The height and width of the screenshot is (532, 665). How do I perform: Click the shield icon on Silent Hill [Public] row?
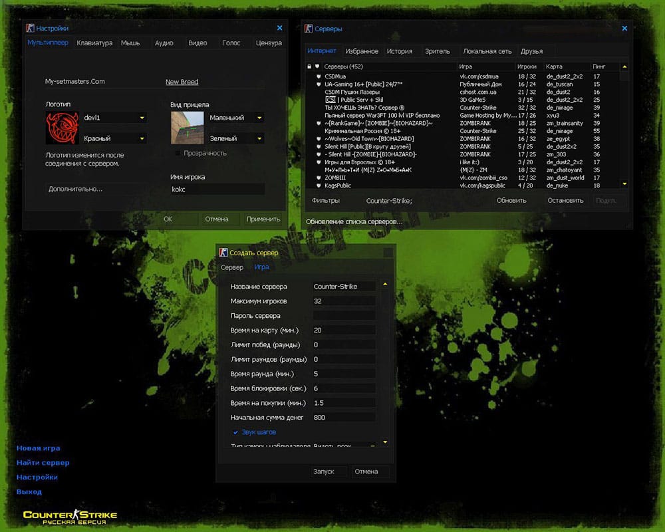click(x=319, y=146)
